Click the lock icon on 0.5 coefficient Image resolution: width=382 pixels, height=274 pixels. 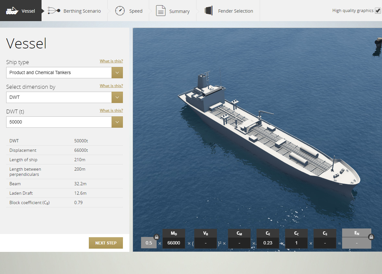click(x=156, y=237)
